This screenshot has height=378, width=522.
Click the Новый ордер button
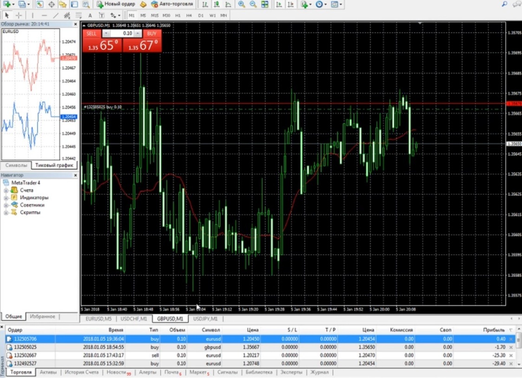116,4
